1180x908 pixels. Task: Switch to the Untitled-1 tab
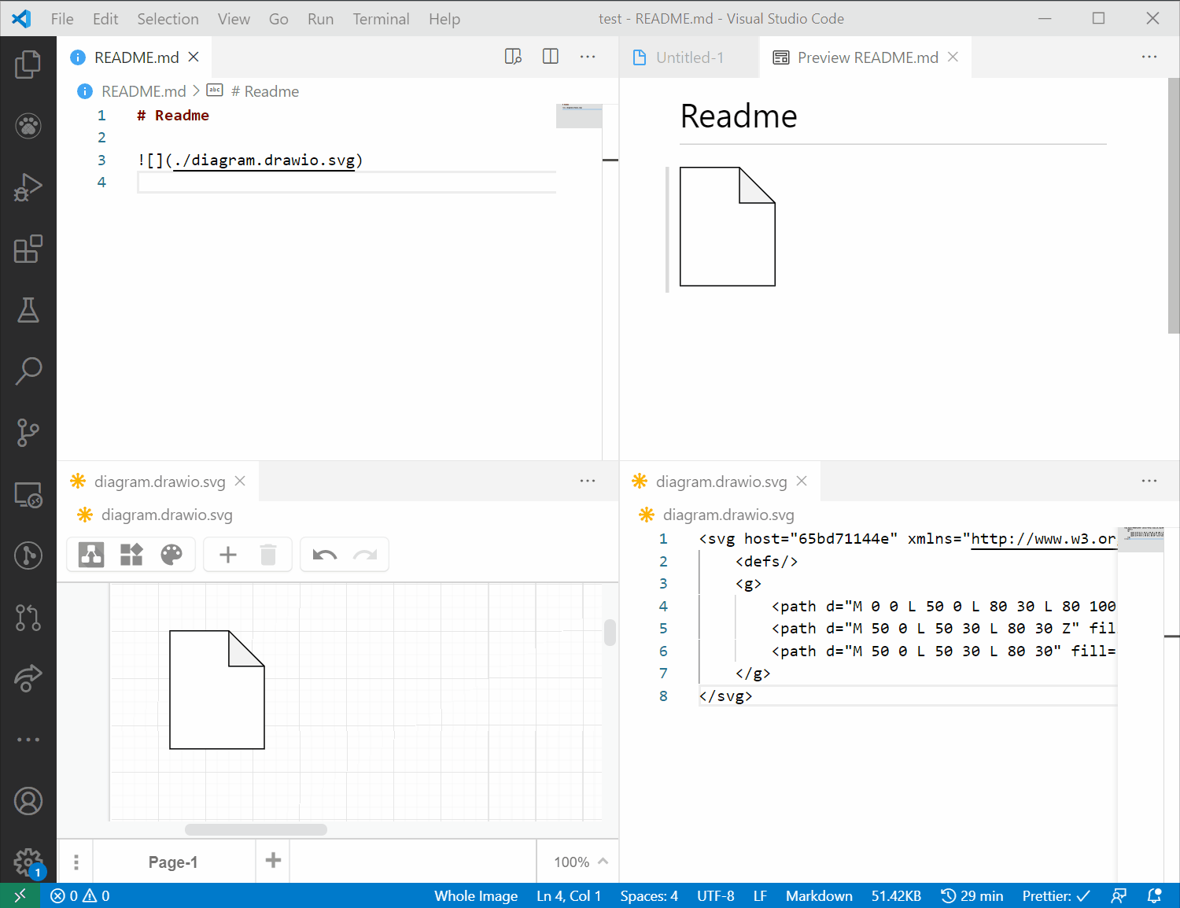[689, 57]
